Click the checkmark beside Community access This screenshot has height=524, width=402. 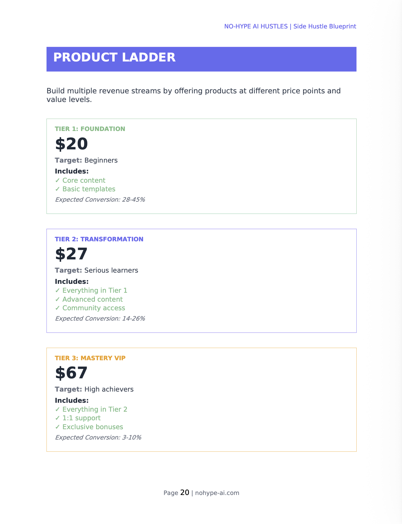point(57,308)
